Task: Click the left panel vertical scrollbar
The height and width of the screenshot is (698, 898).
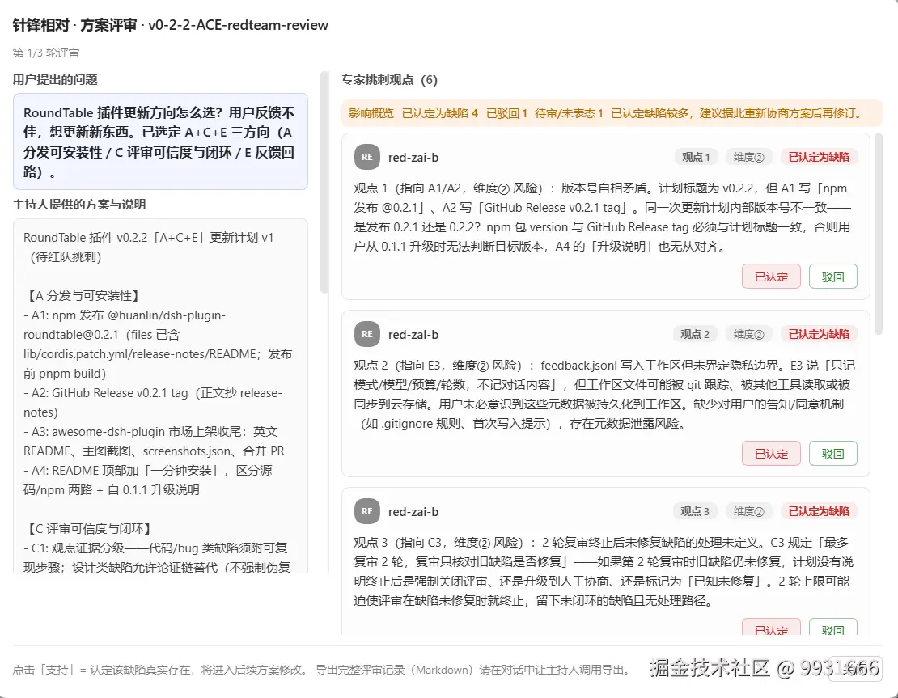Action: [324, 182]
